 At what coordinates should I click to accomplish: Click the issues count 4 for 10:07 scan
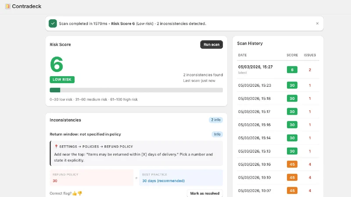310,191
